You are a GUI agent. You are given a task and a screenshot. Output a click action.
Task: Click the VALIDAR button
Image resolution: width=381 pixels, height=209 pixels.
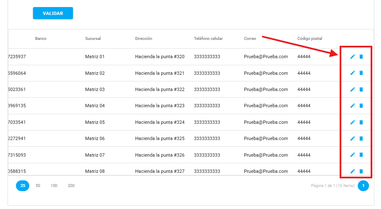pyautogui.click(x=53, y=13)
